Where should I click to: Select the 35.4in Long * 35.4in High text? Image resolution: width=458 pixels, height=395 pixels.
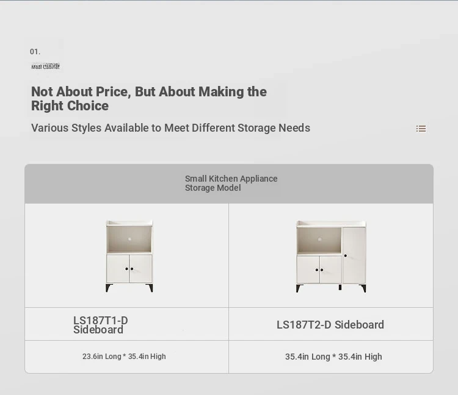pyautogui.click(x=333, y=357)
